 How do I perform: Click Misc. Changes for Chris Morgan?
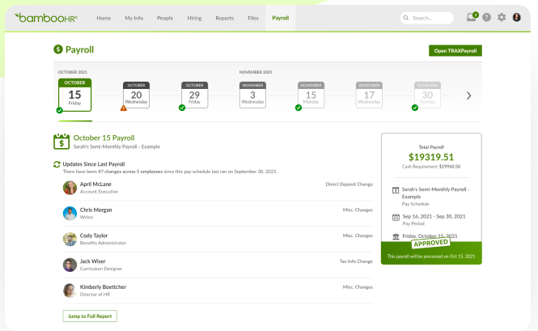tap(358, 210)
